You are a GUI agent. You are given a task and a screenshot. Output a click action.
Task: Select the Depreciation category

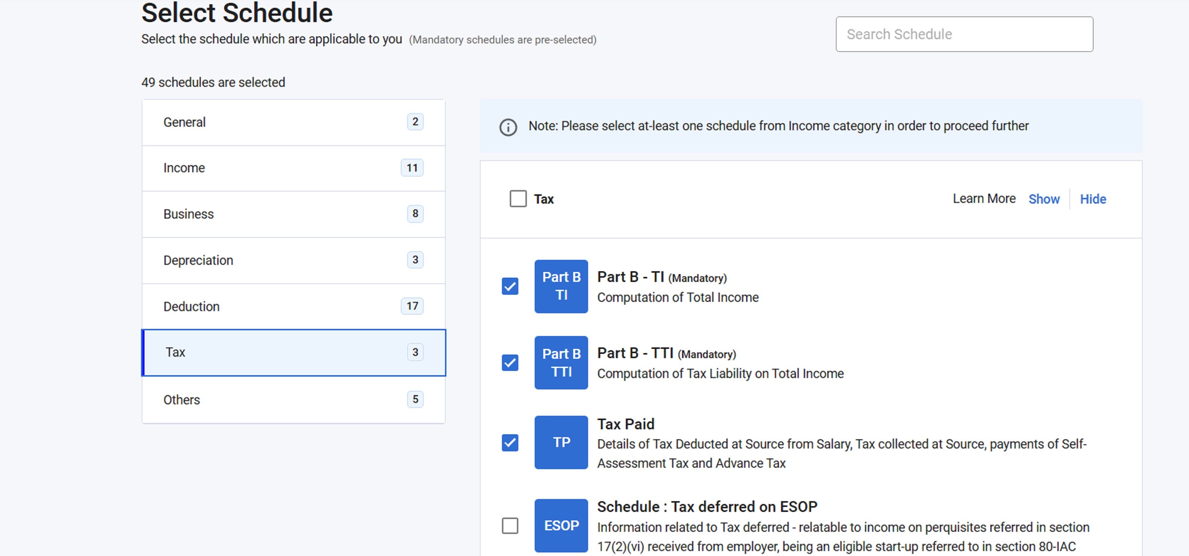(x=293, y=260)
